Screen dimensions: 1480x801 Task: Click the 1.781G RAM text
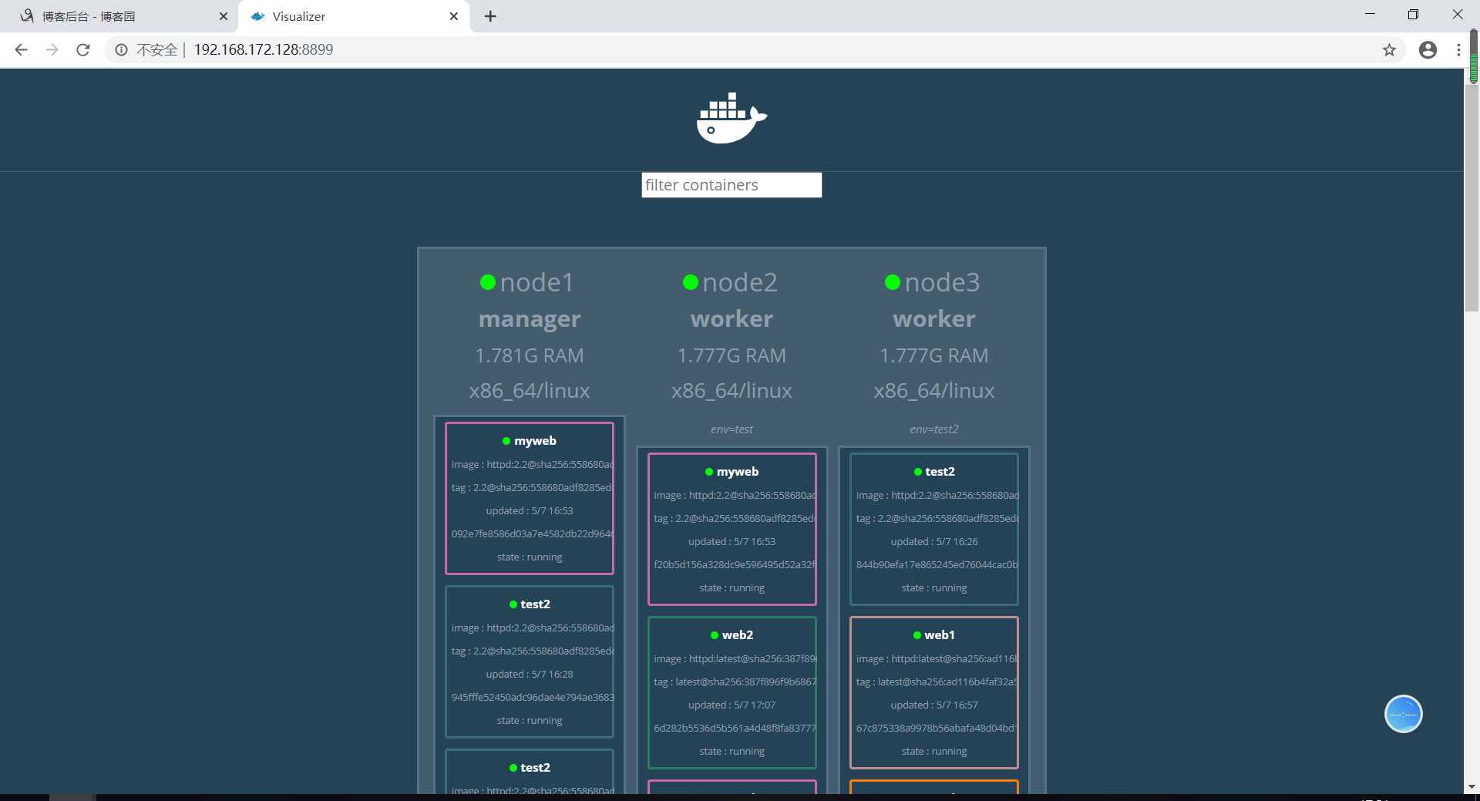pyautogui.click(x=530, y=355)
